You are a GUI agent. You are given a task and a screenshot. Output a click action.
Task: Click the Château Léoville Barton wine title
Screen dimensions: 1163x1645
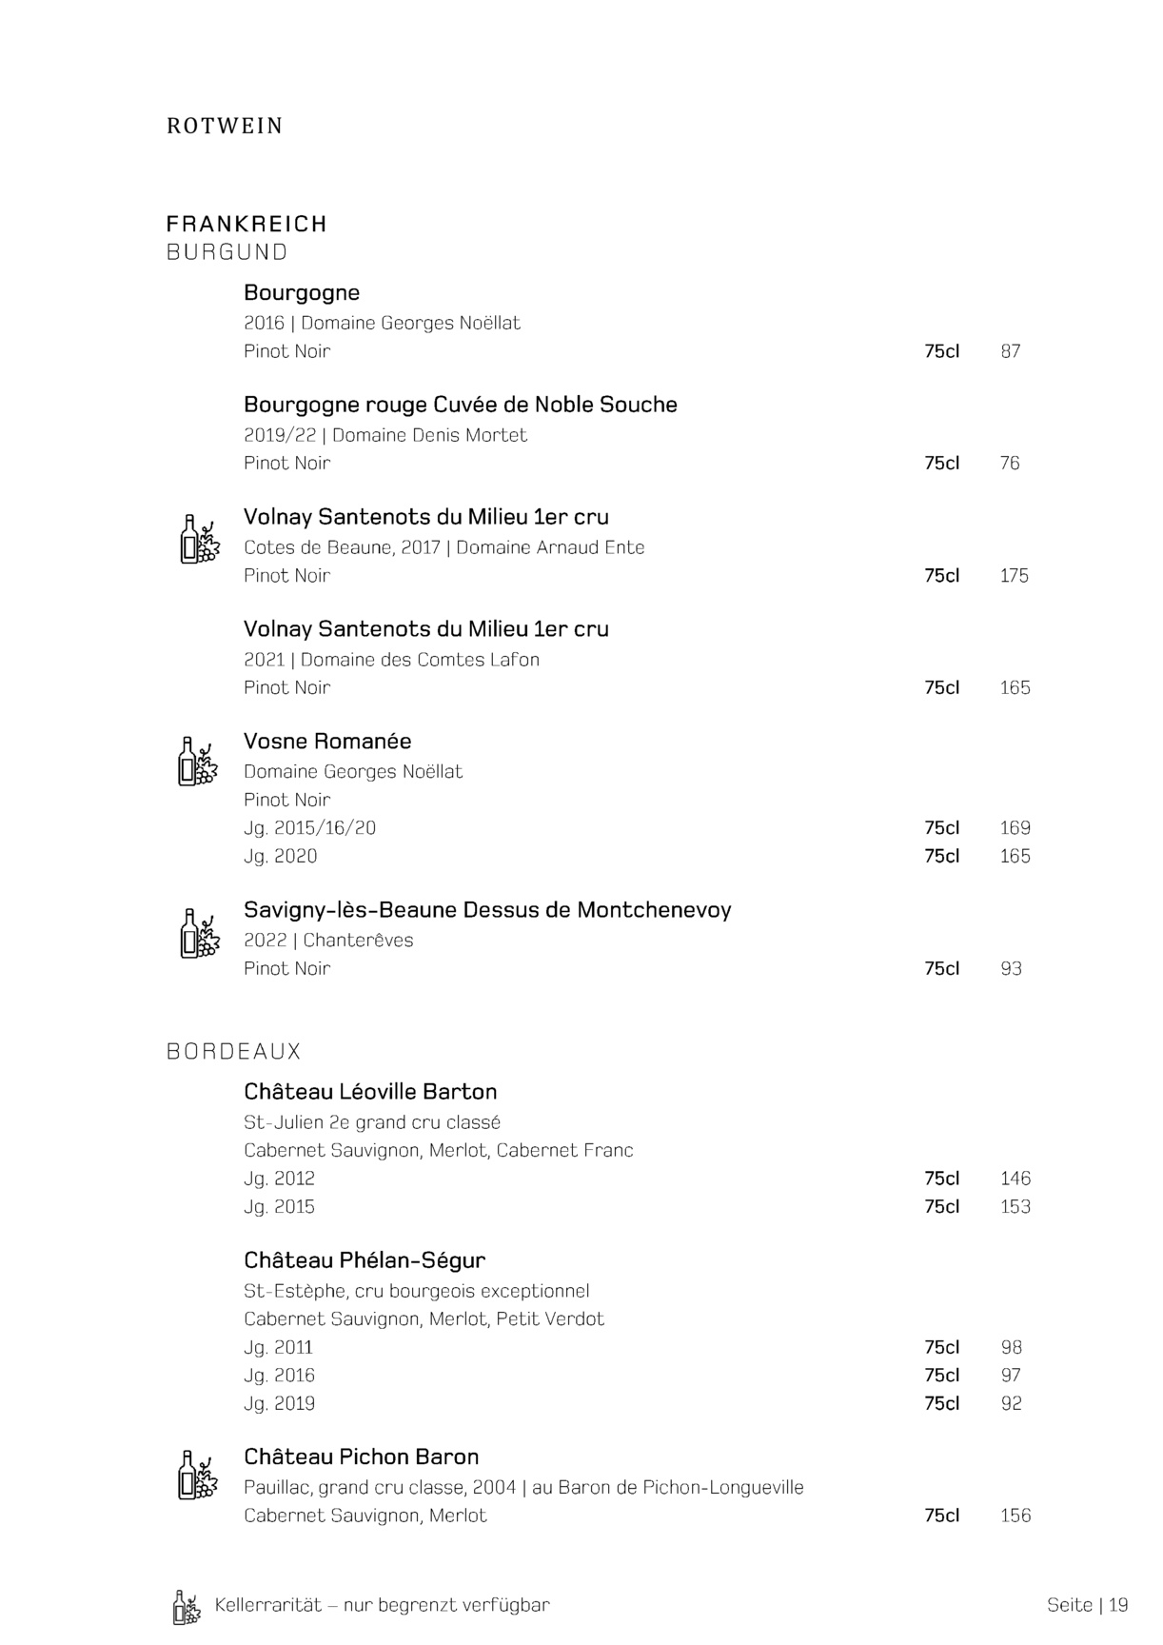click(x=370, y=1091)
